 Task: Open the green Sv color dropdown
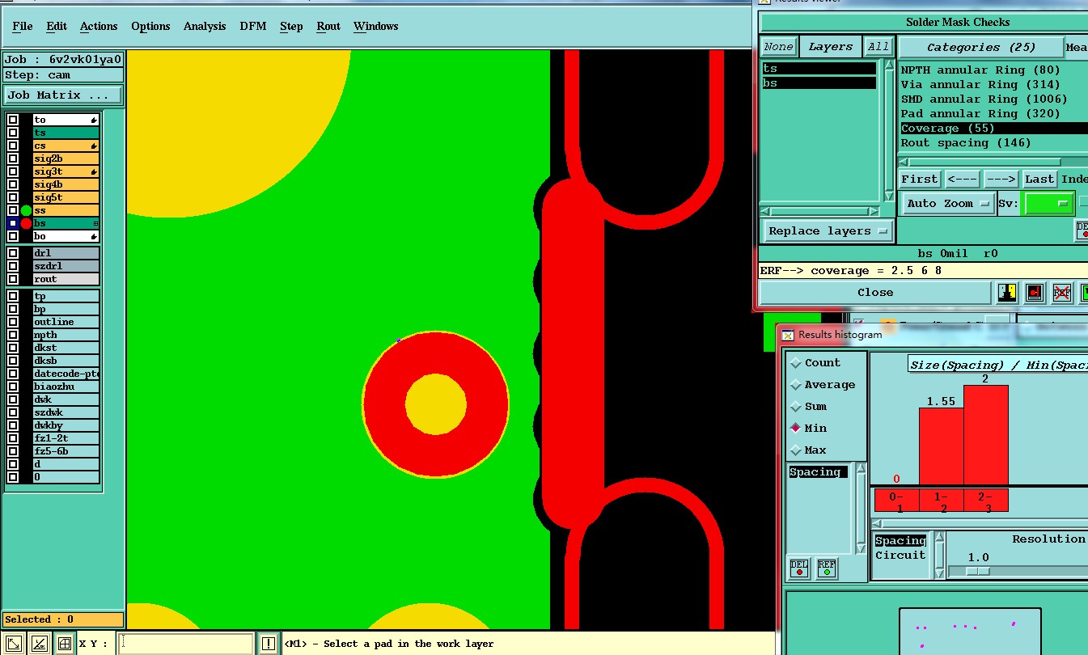click(x=1048, y=204)
